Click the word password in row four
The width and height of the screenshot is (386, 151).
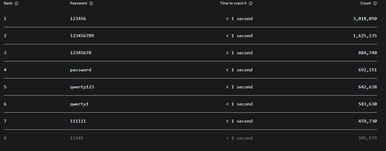coord(81,70)
